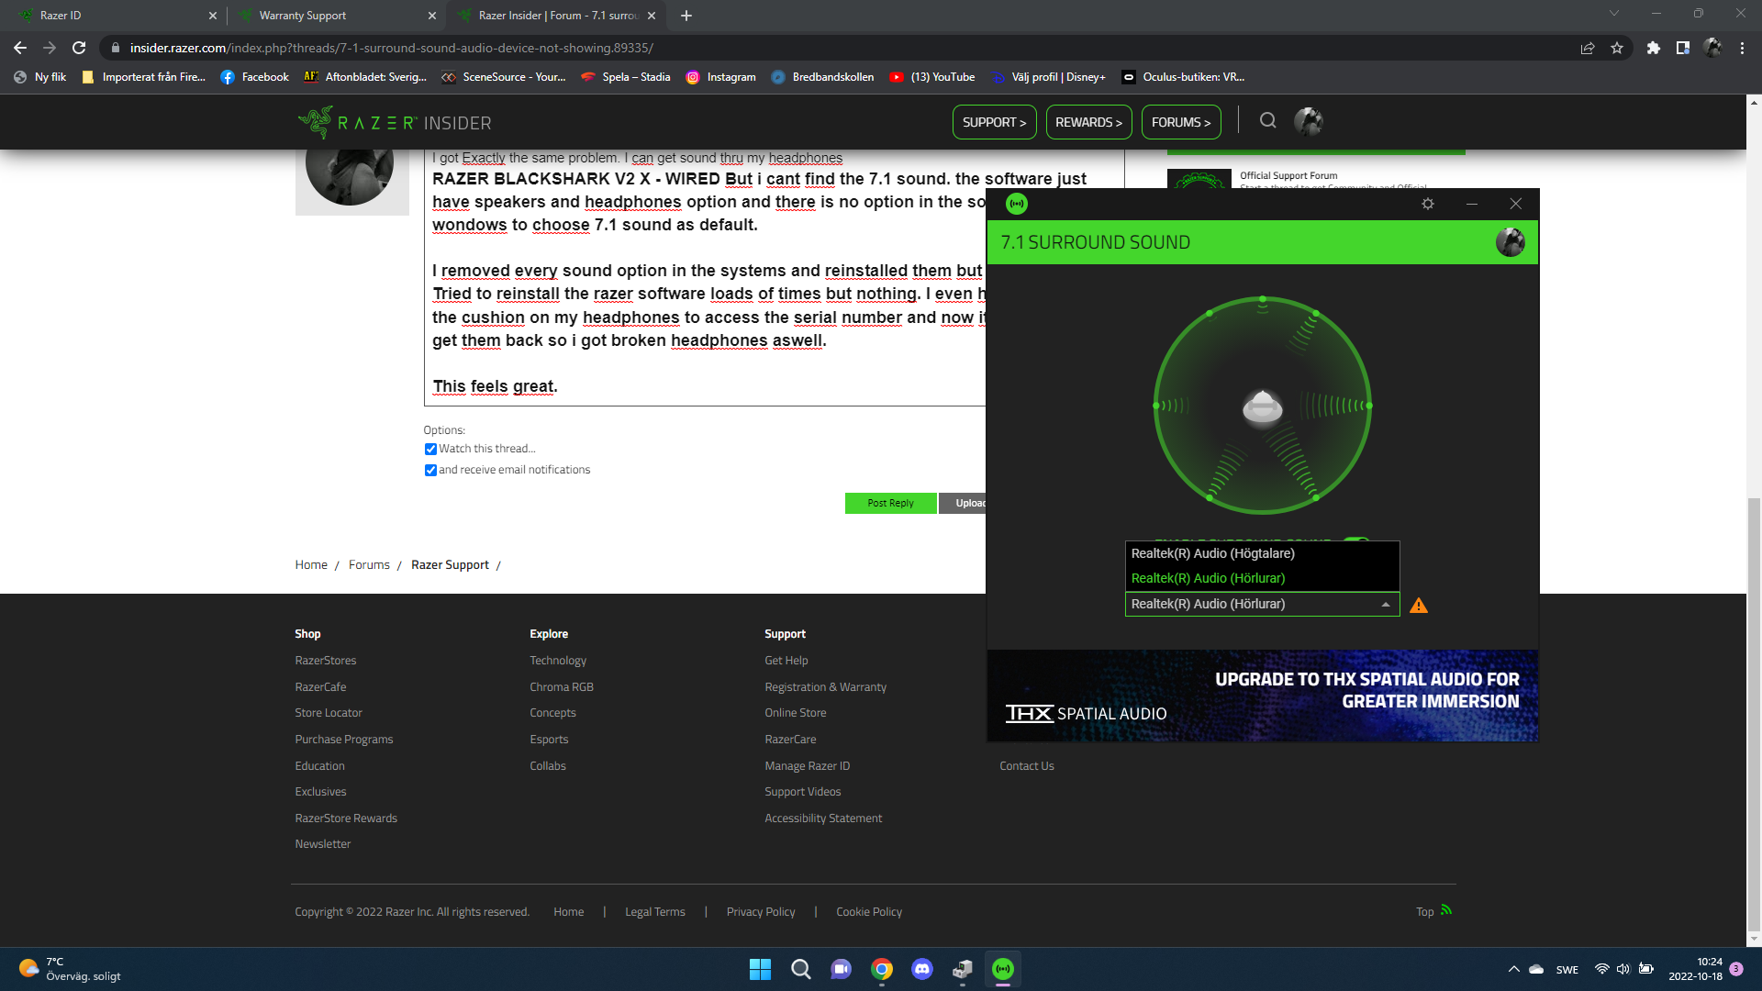Select the Razer Insider Forum tab
This screenshot has width=1762, height=991.
click(555, 16)
